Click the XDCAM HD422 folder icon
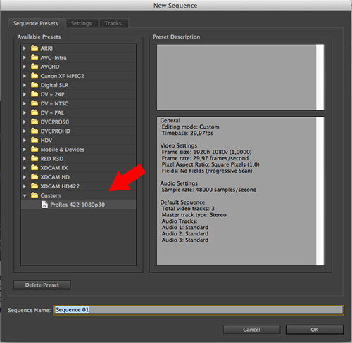352x343 pixels. 34,186
